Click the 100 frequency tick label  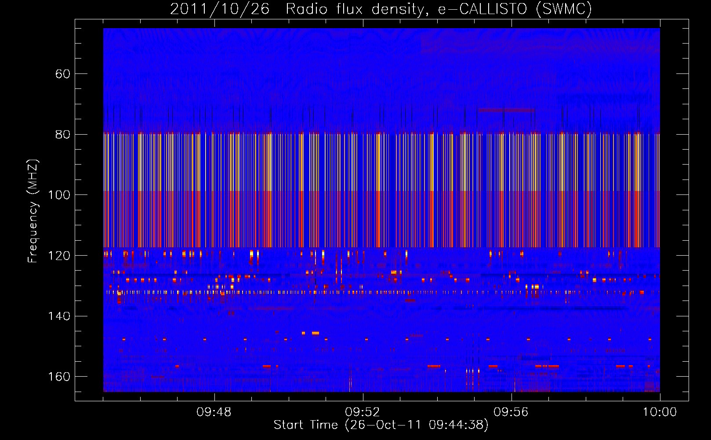point(59,195)
